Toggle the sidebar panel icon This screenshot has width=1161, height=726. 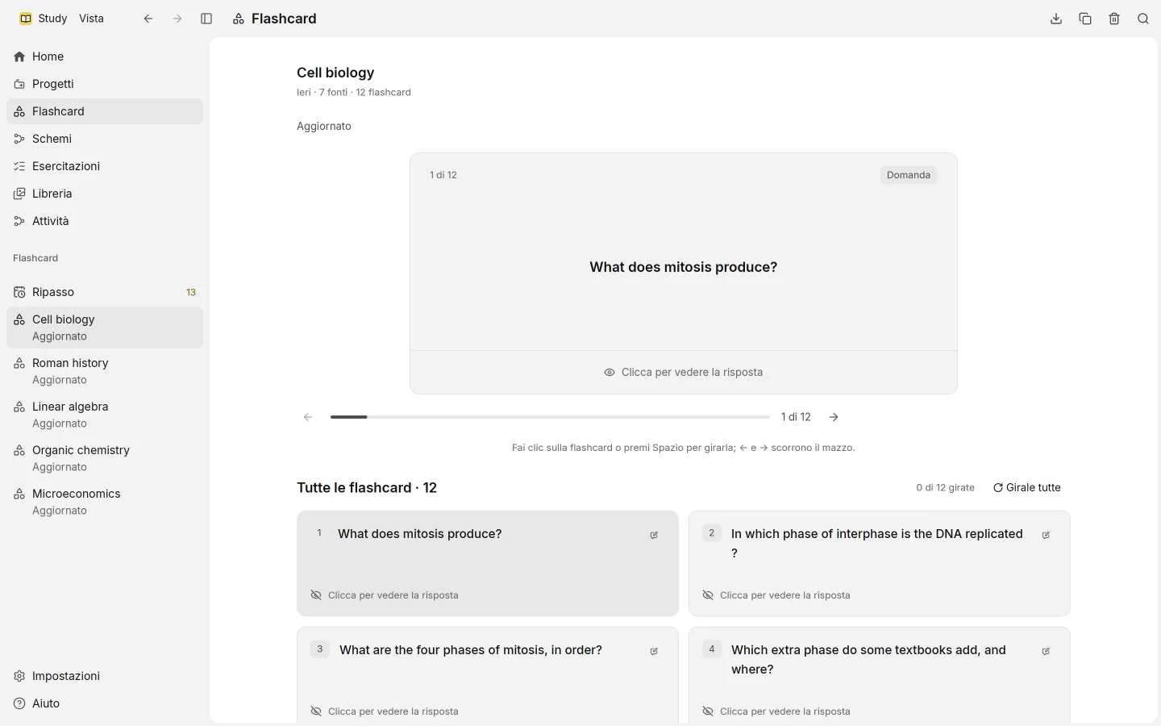coord(206,19)
